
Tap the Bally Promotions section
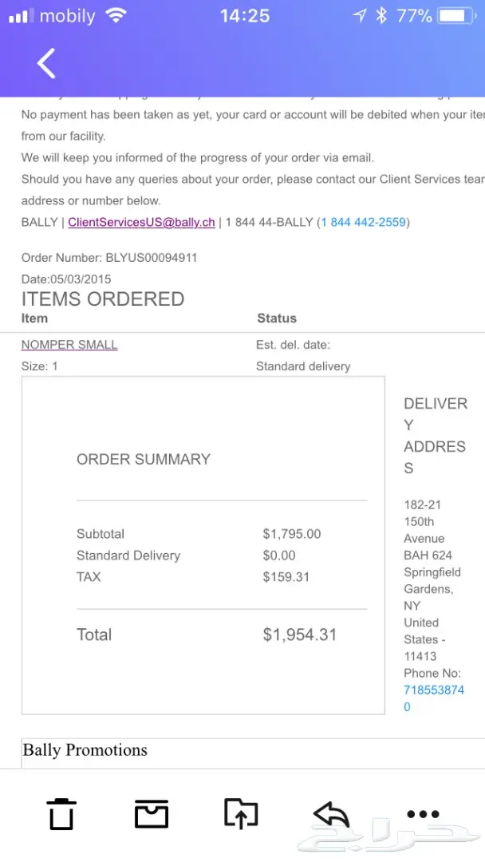point(85,749)
